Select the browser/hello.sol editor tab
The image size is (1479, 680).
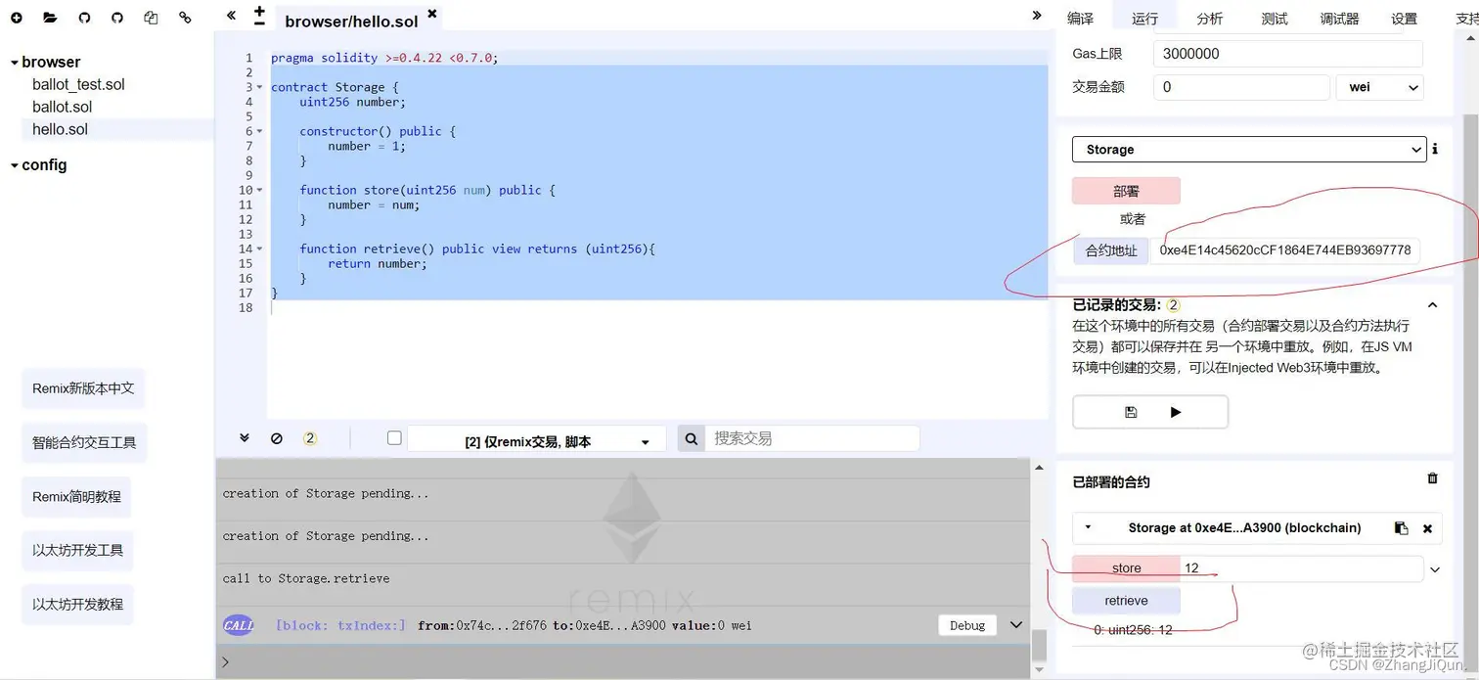coord(351,21)
